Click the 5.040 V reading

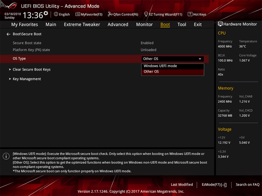click(244, 143)
